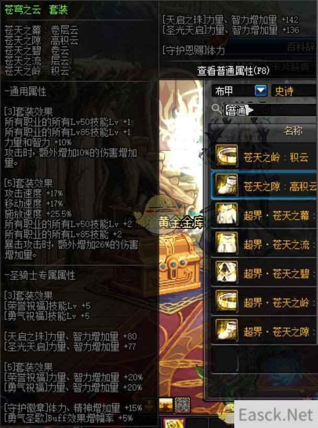Click the landscape thumbnail icon at bottom
Viewport: 318px width, 428px height.
coord(166,405)
